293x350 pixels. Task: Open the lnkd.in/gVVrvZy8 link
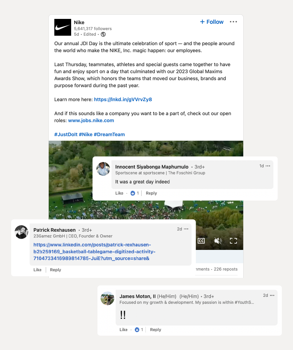pyautogui.click(x=123, y=99)
